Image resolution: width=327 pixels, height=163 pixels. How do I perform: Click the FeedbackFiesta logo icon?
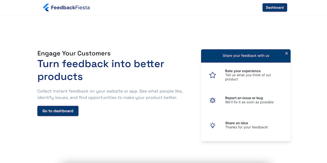[x=46, y=7]
